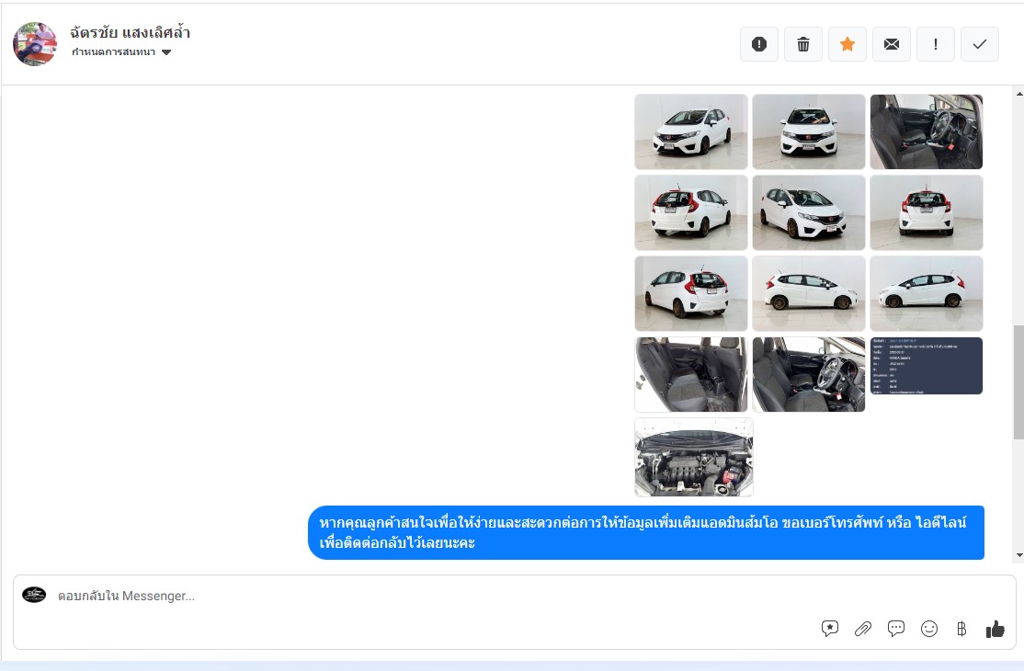This screenshot has height=671, width=1024.
Task: Open top-right driver seat interior photo
Action: click(926, 131)
